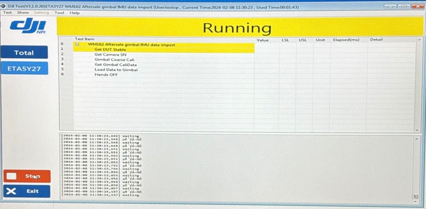Select the ETA5Y27 station button
The height and width of the screenshot is (209, 426).
pos(24,68)
